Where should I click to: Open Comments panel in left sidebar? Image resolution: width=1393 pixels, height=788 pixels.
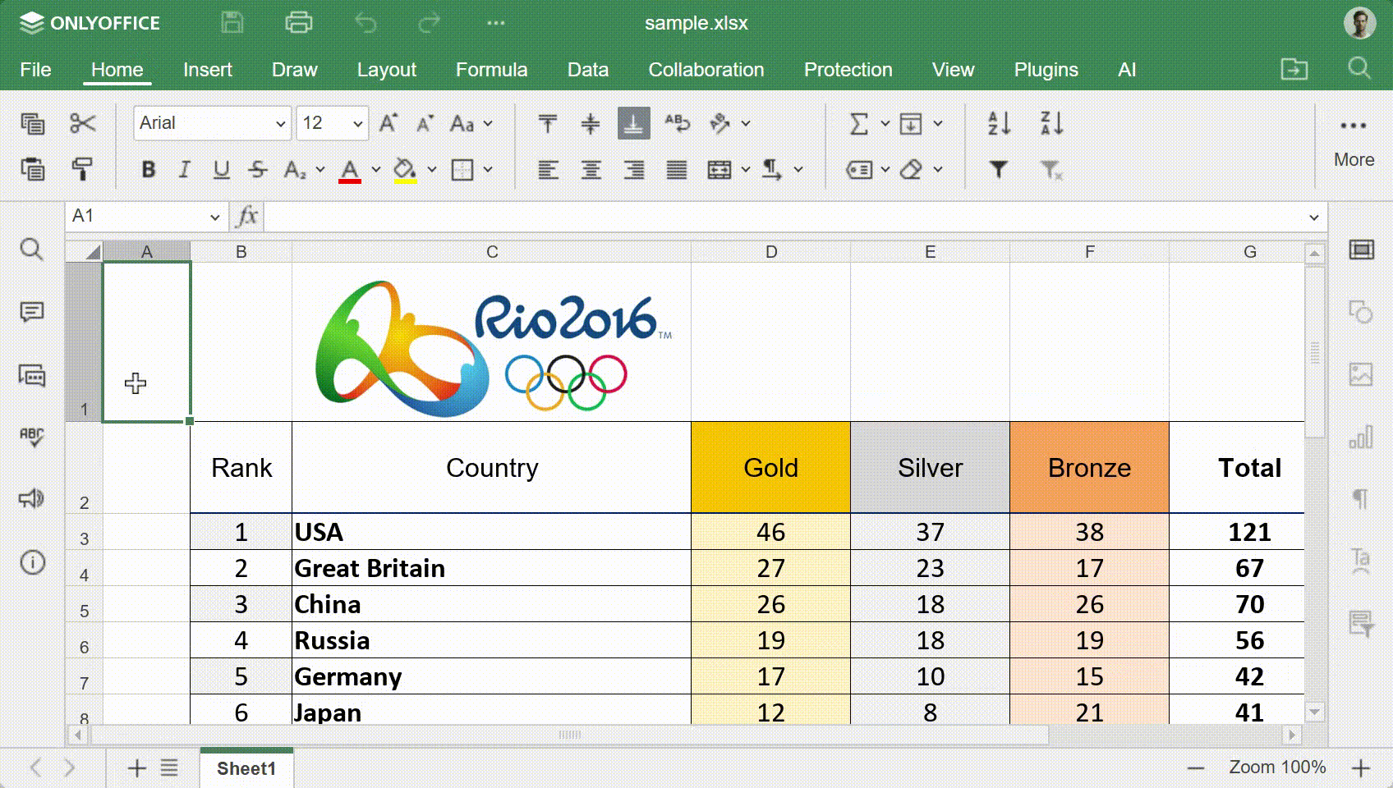tap(32, 312)
